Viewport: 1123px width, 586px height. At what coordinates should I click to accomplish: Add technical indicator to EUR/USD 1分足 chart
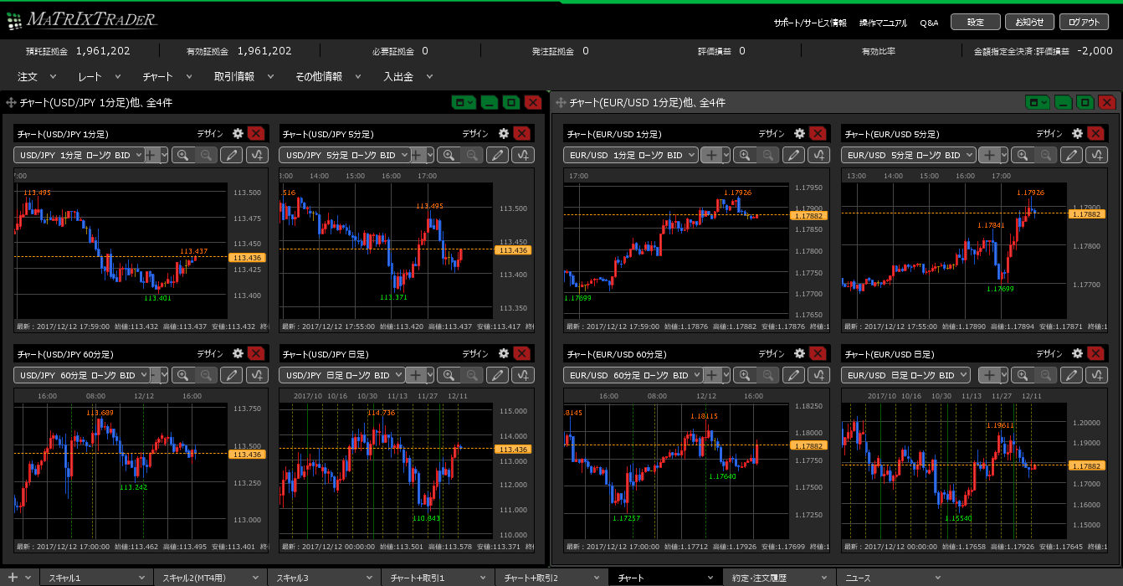(x=818, y=155)
